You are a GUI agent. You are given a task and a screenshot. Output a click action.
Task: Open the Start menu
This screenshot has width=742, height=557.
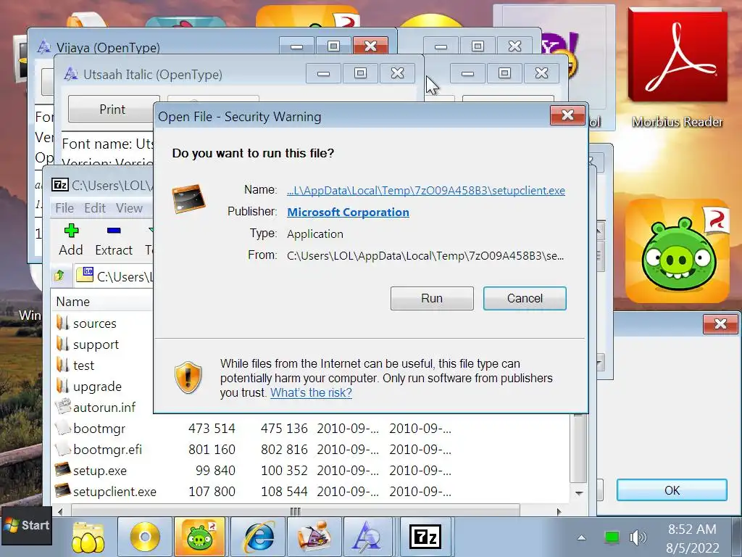click(x=27, y=525)
